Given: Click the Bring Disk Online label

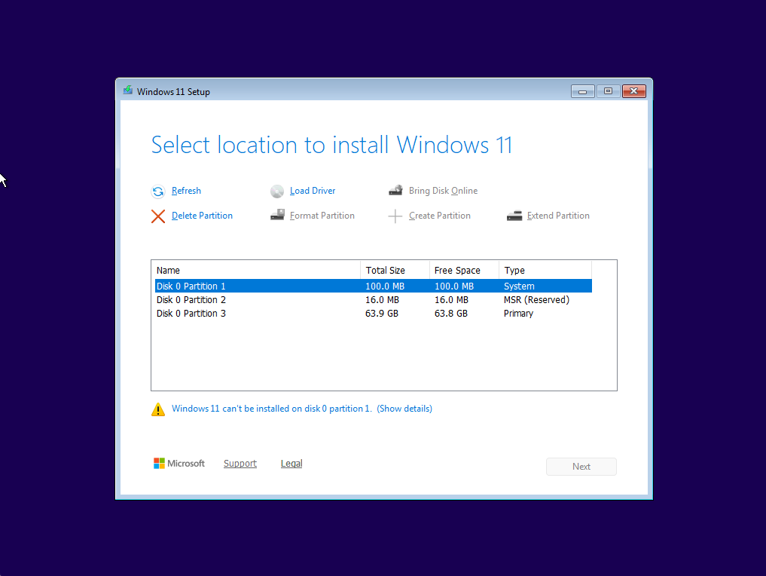Looking at the screenshot, I should pyautogui.click(x=443, y=191).
